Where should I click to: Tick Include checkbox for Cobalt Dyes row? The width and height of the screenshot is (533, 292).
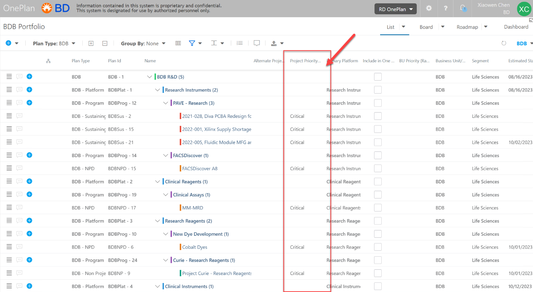[378, 247]
